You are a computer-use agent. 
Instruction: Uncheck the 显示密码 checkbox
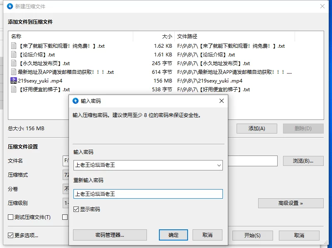pyautogui.click(x=76, y=209)
